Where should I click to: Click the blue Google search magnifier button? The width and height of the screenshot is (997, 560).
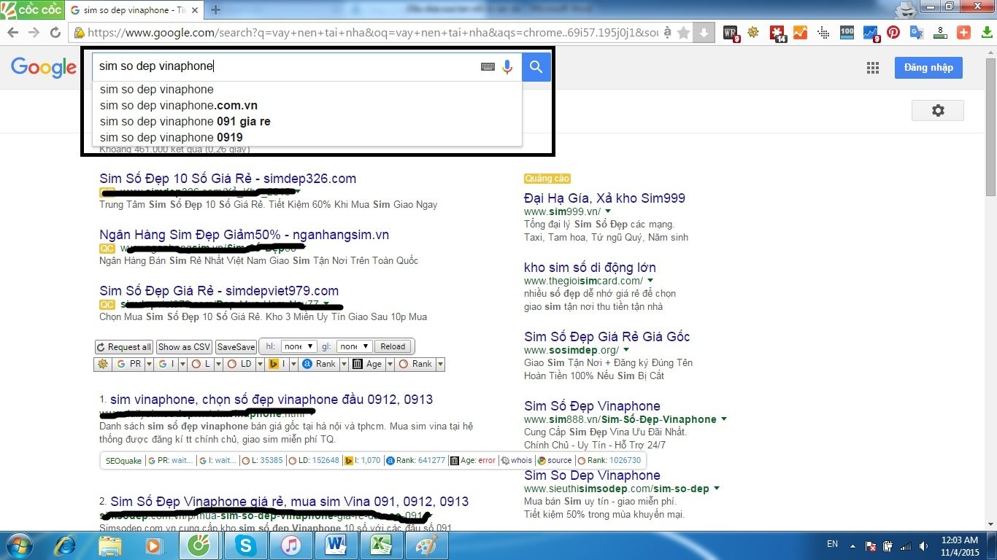tap(536, 67)
